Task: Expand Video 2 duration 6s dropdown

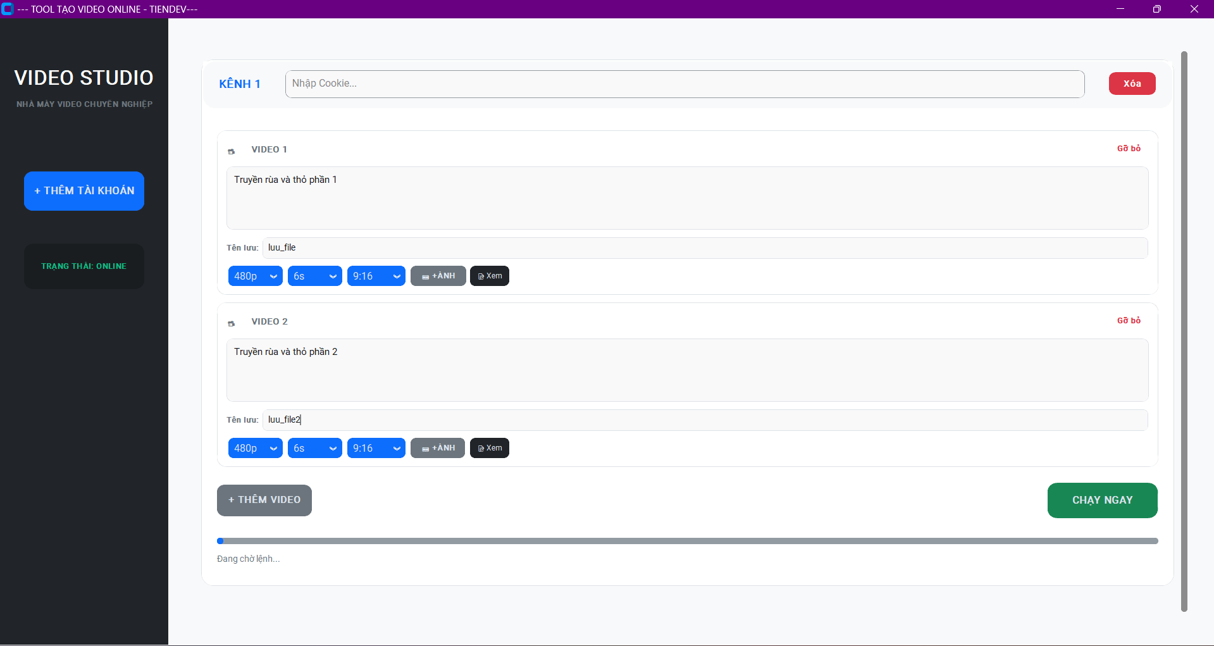Action: 314,448
